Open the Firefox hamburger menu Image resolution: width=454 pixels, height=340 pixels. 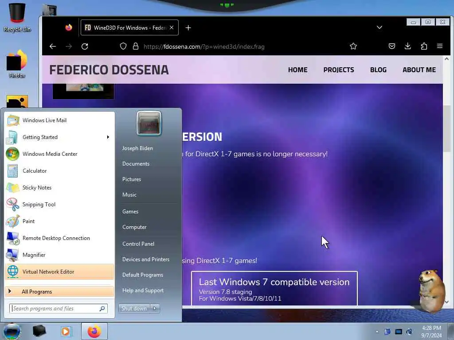(440, 46)
